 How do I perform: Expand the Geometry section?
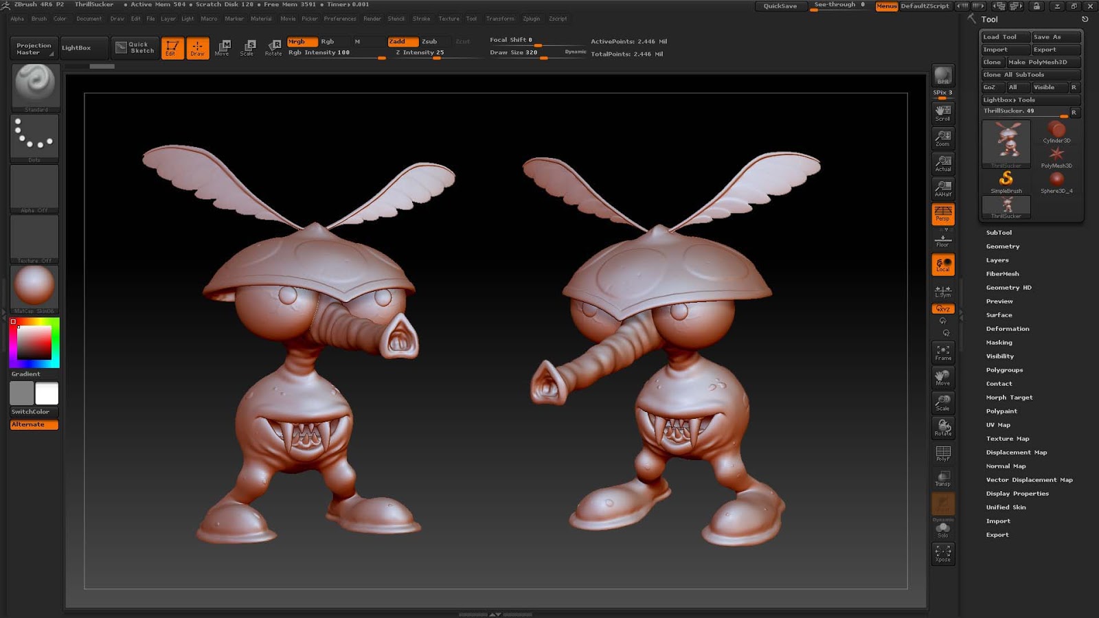pyautogui.click(x=1003, y=247)
